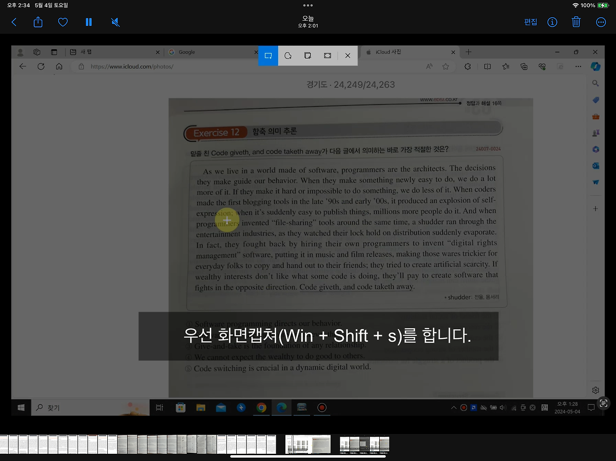The height and width of the screenshot is (461, 616).
Task: Open a new Edge tab with plus
Action: 468,52
